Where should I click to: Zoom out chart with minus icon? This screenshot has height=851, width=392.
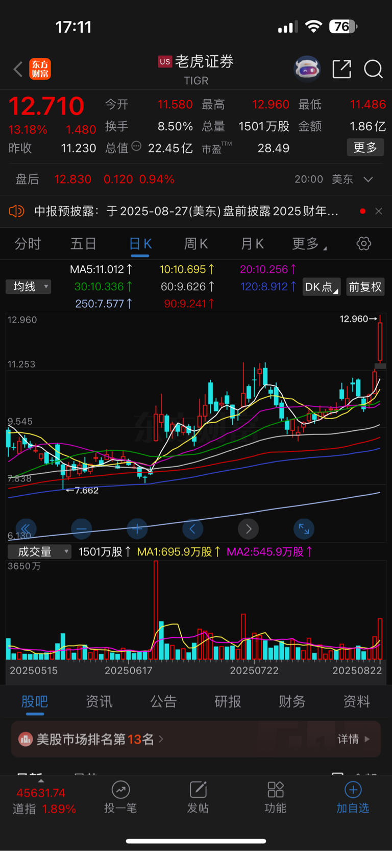[82, 528]
